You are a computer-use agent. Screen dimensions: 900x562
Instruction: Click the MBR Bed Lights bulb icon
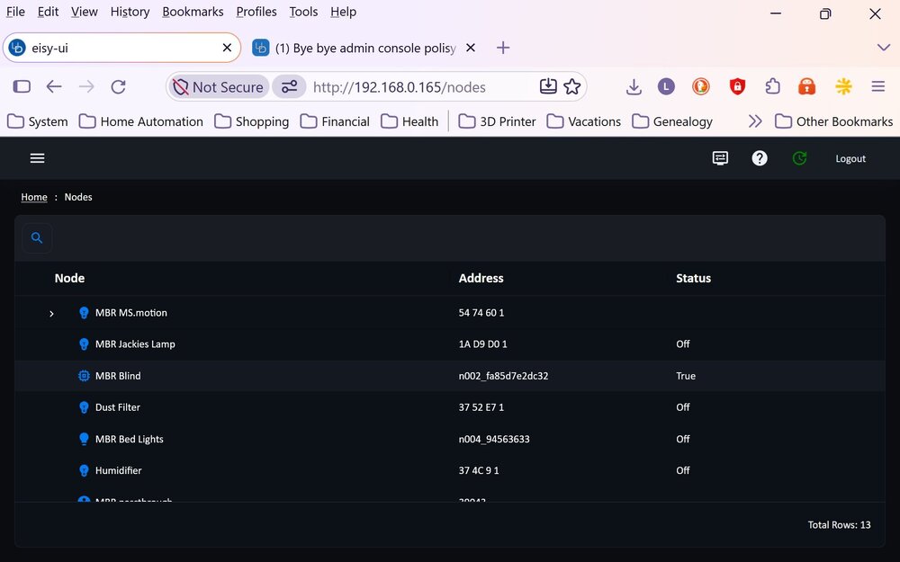coord(84,439)
